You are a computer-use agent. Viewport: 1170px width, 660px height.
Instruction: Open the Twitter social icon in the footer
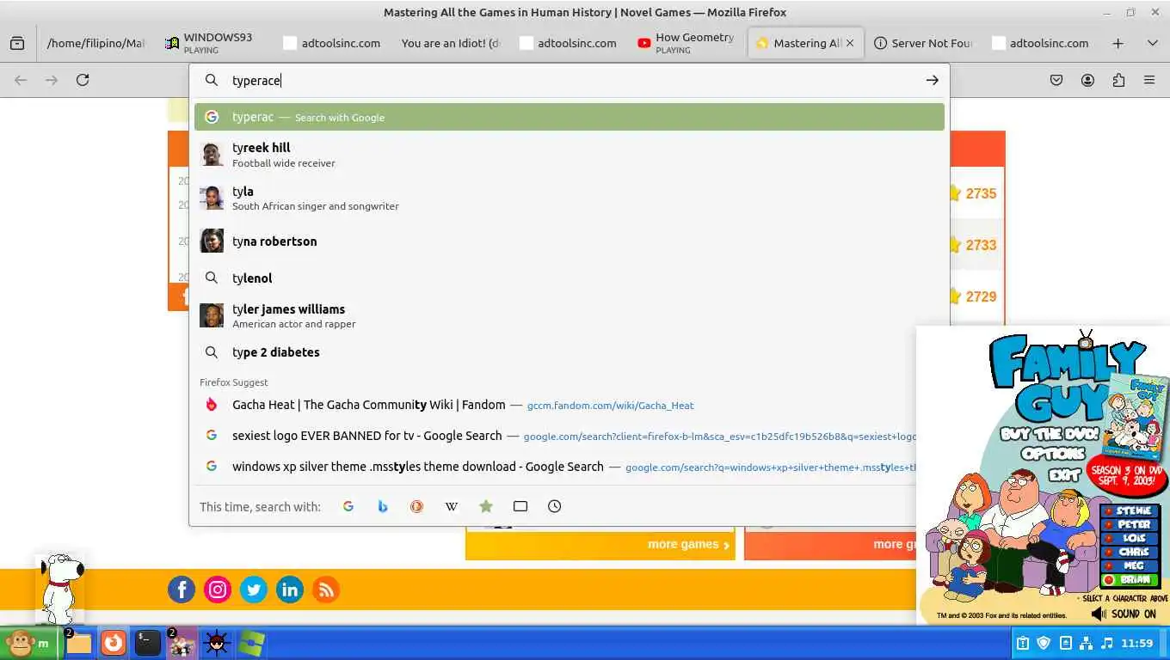coord(254,590)
